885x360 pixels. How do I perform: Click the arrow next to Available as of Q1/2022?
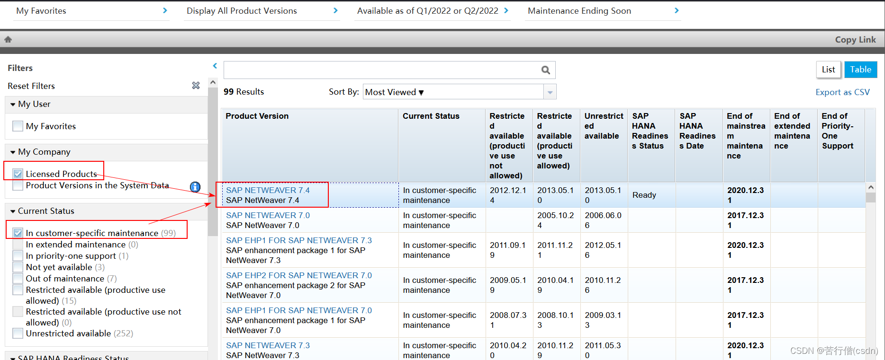pyautogui.click(x=506, y=10)
